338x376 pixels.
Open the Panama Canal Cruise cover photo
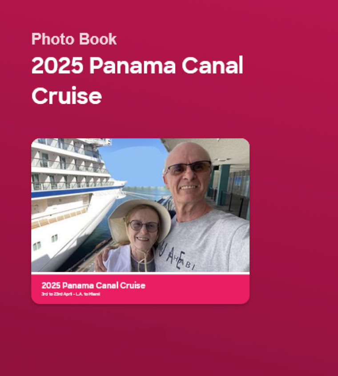point(141,205)
